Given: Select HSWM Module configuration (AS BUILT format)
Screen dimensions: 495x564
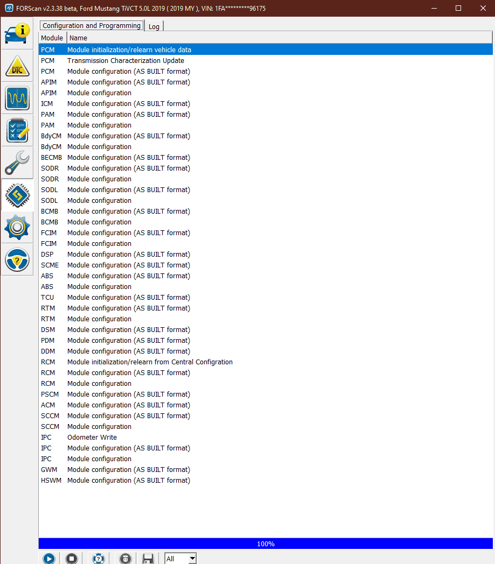Looking at the screenshot, I should pos(266,480).
